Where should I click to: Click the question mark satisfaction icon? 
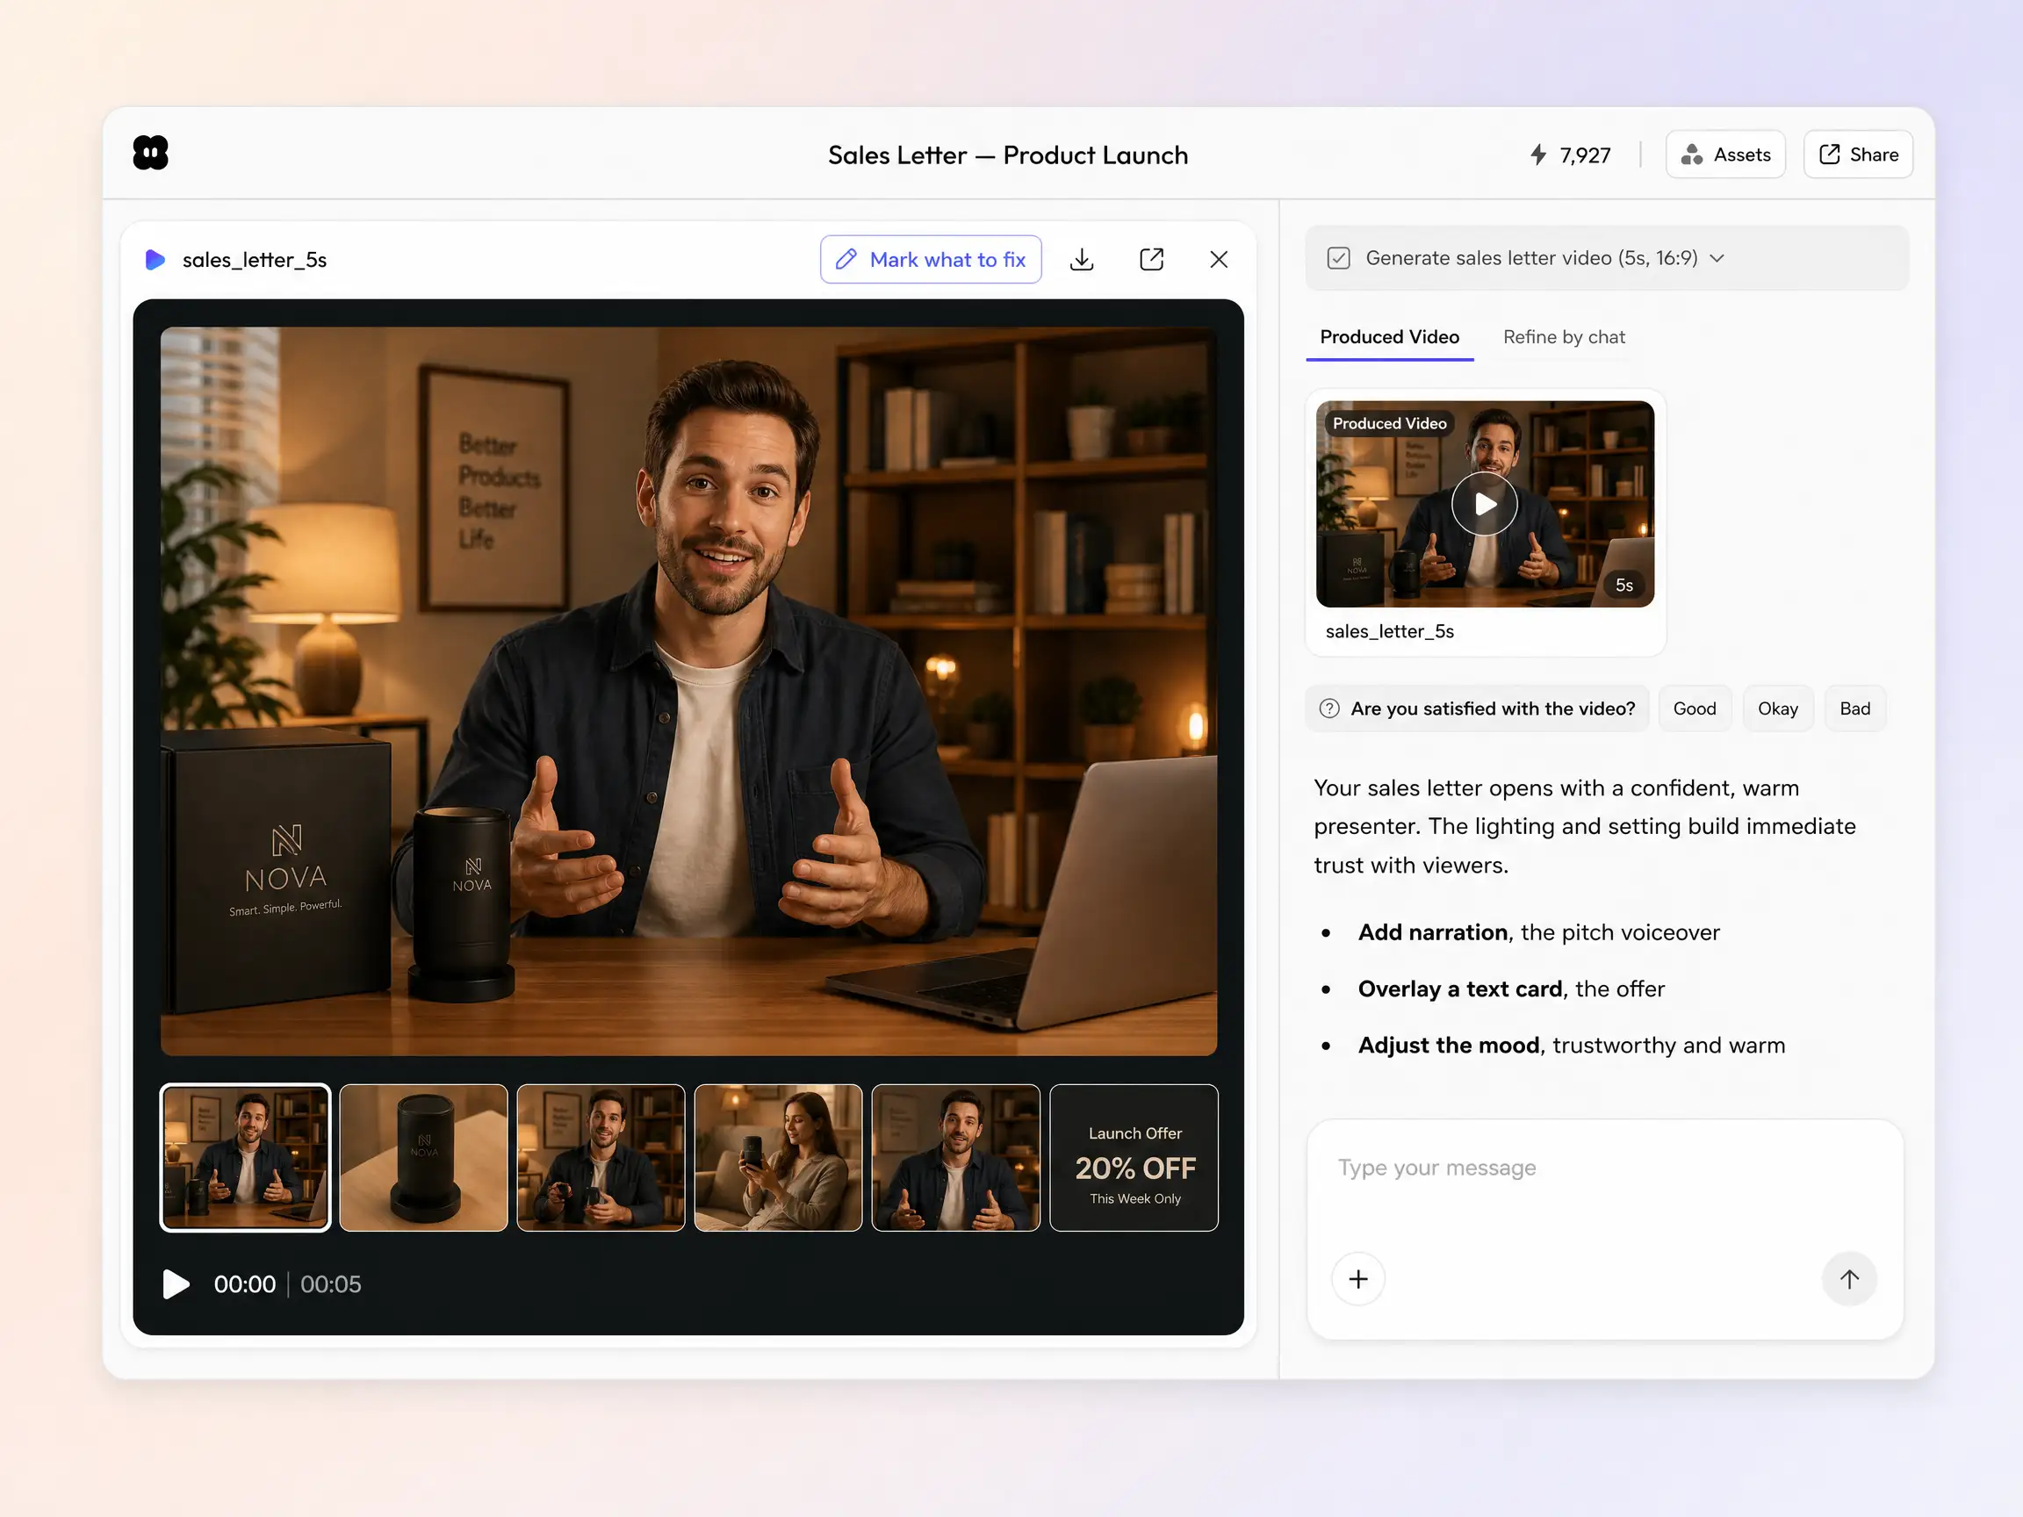click(x=1328, y=708)
